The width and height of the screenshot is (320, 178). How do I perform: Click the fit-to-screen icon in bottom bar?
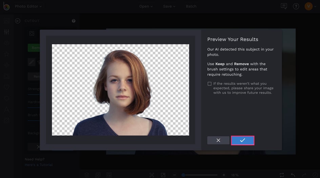(x=152, y=175)
